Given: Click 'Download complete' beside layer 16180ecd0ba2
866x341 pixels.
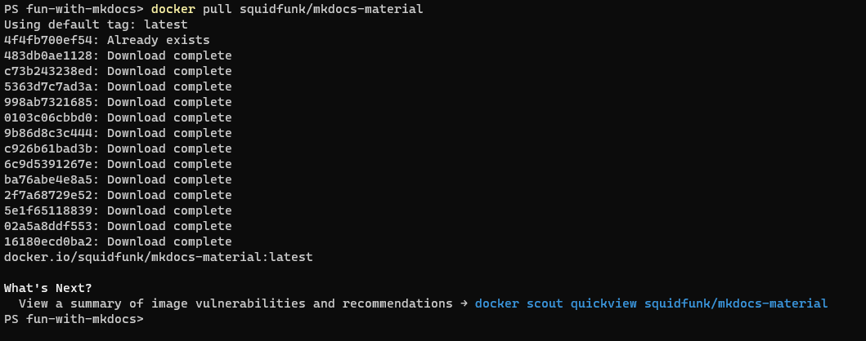Looking at the screenshot, I should point(169,241).
